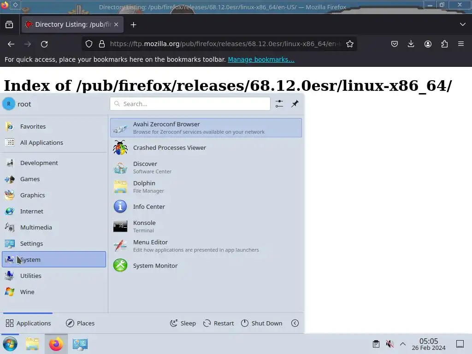Open a new Firefox tab

133,25
